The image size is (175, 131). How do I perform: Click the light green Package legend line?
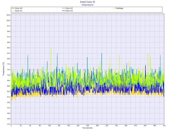coord(114,8)
